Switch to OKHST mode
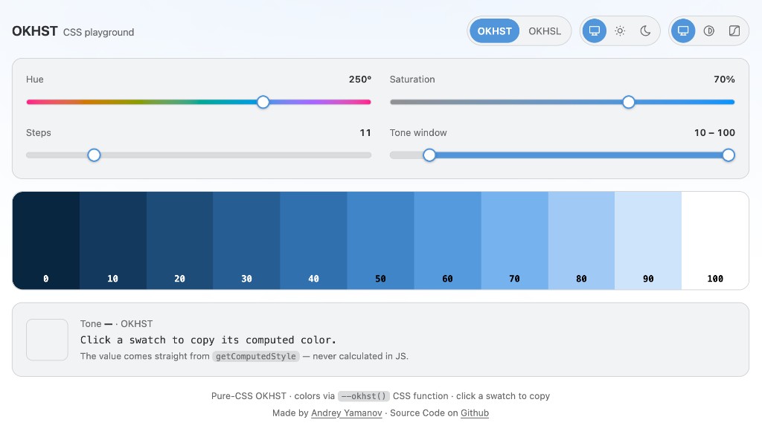Screen dimensions: 762x440 coord(494,31)
